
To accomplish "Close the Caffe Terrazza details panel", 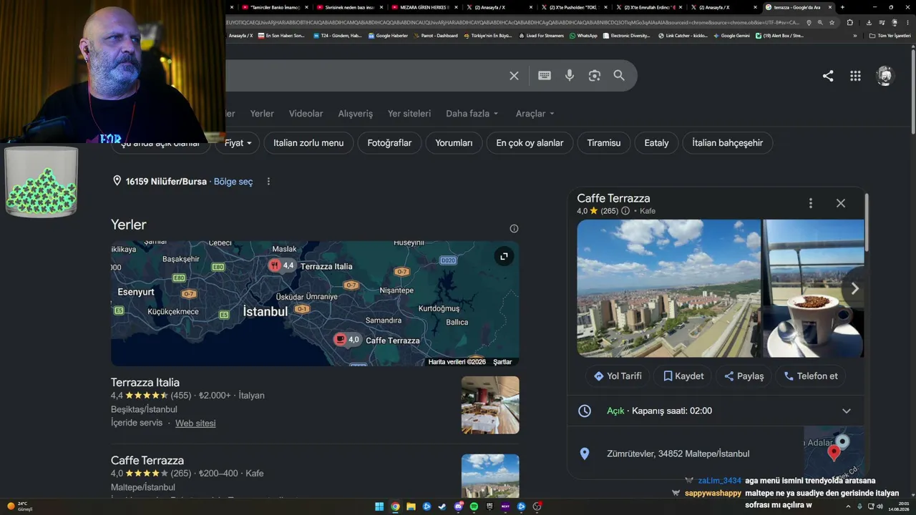I will tap(841, 203).
